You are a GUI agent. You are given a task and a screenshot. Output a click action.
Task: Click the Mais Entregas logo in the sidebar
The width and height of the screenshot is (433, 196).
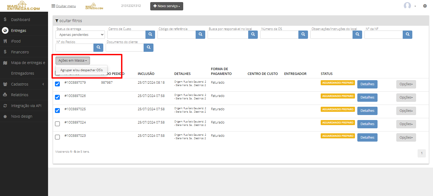coord(23,6)
